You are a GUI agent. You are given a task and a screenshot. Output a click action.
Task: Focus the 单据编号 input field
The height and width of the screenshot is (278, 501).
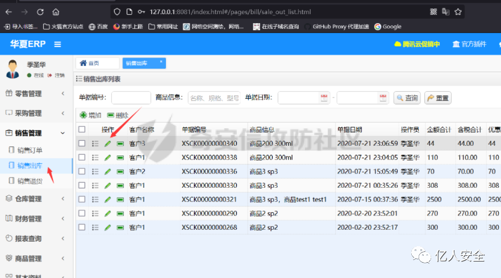pos(131,98)
